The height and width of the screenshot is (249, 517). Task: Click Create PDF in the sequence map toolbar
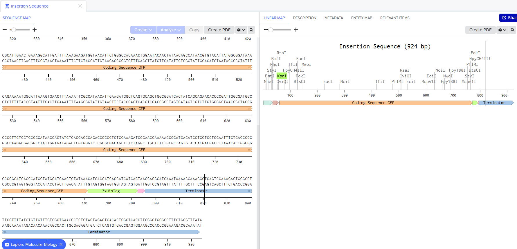click(219, 30)
